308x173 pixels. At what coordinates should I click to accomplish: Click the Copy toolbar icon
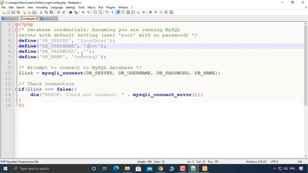pyautogui.click(x=46, y=12)
